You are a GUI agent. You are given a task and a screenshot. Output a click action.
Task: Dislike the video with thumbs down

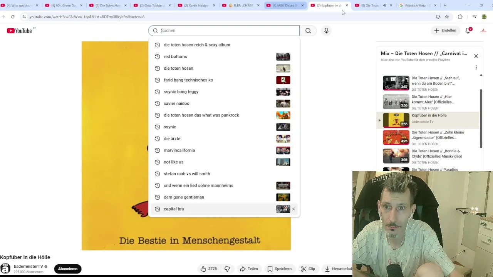point(228,269)
